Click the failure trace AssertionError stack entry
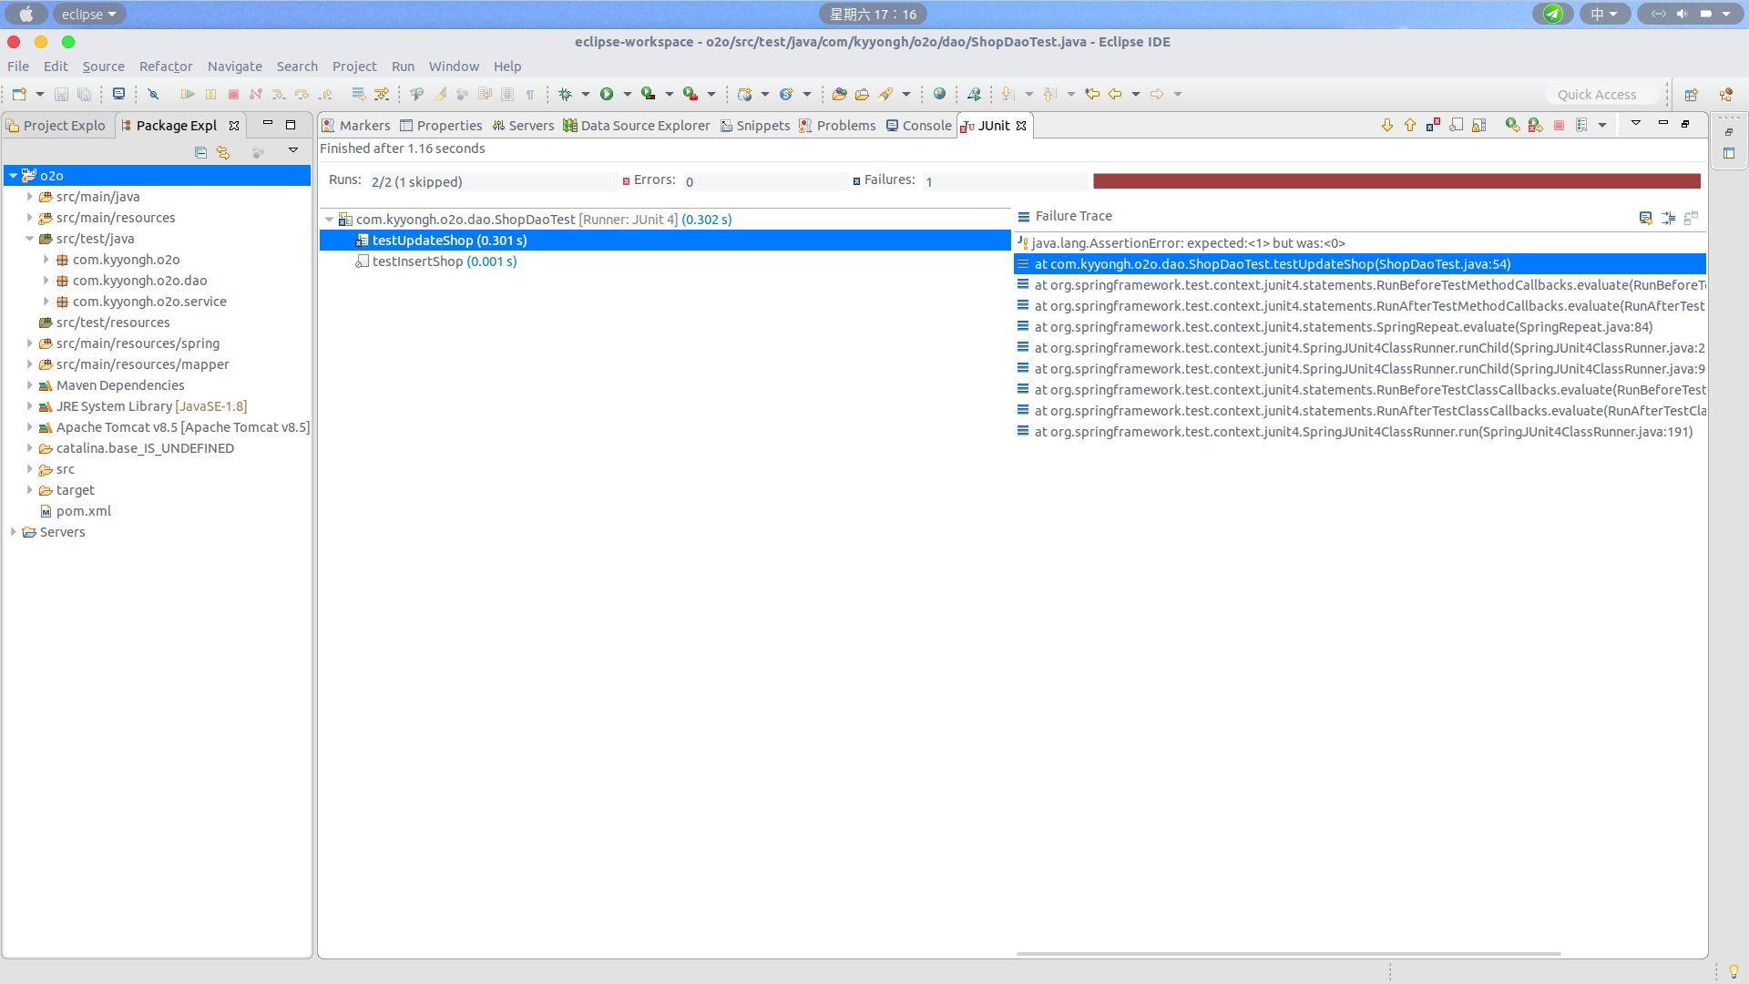Viewport: 1749px width, 984px height. [1188, 241]
